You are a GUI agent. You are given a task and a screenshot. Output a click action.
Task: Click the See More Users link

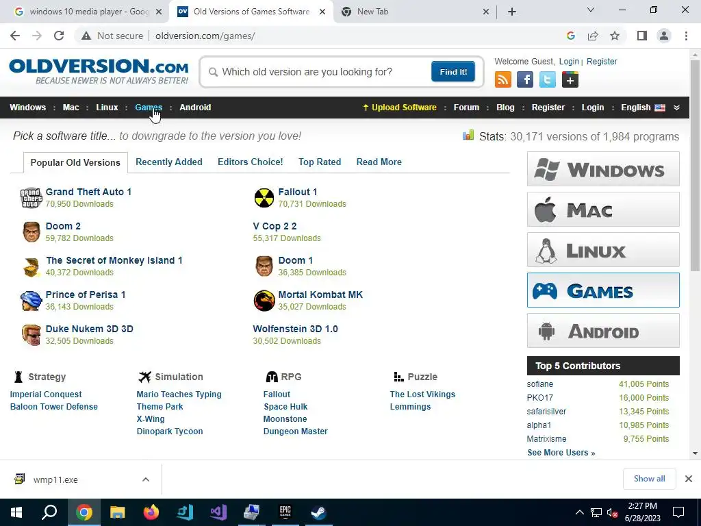coord(561,453)
